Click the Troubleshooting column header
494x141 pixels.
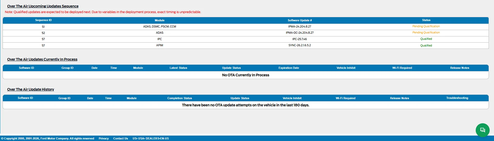point(457,98)
